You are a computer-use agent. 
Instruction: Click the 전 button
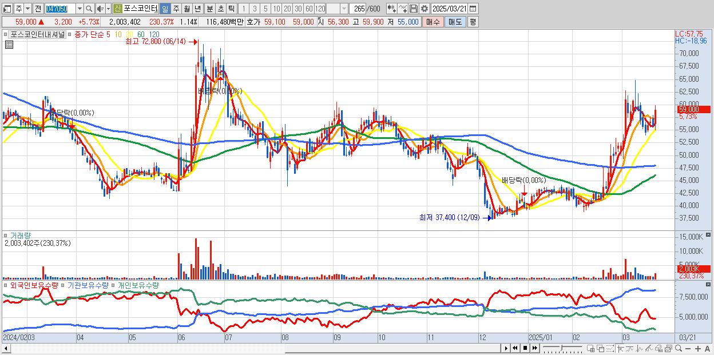[x=38, y=9]
